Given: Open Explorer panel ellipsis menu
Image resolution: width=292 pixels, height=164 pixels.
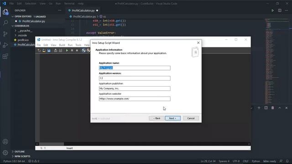Looking at the screenshot, I should tap(60, 10).
